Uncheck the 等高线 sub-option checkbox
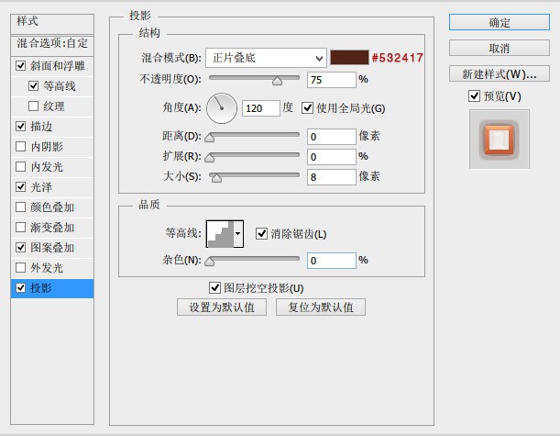The image size is (560, 436). click(33, 86)
